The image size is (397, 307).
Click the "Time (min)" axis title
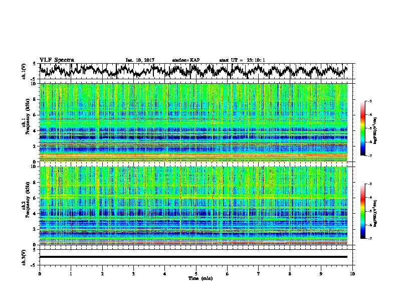(x=201, y=278)
